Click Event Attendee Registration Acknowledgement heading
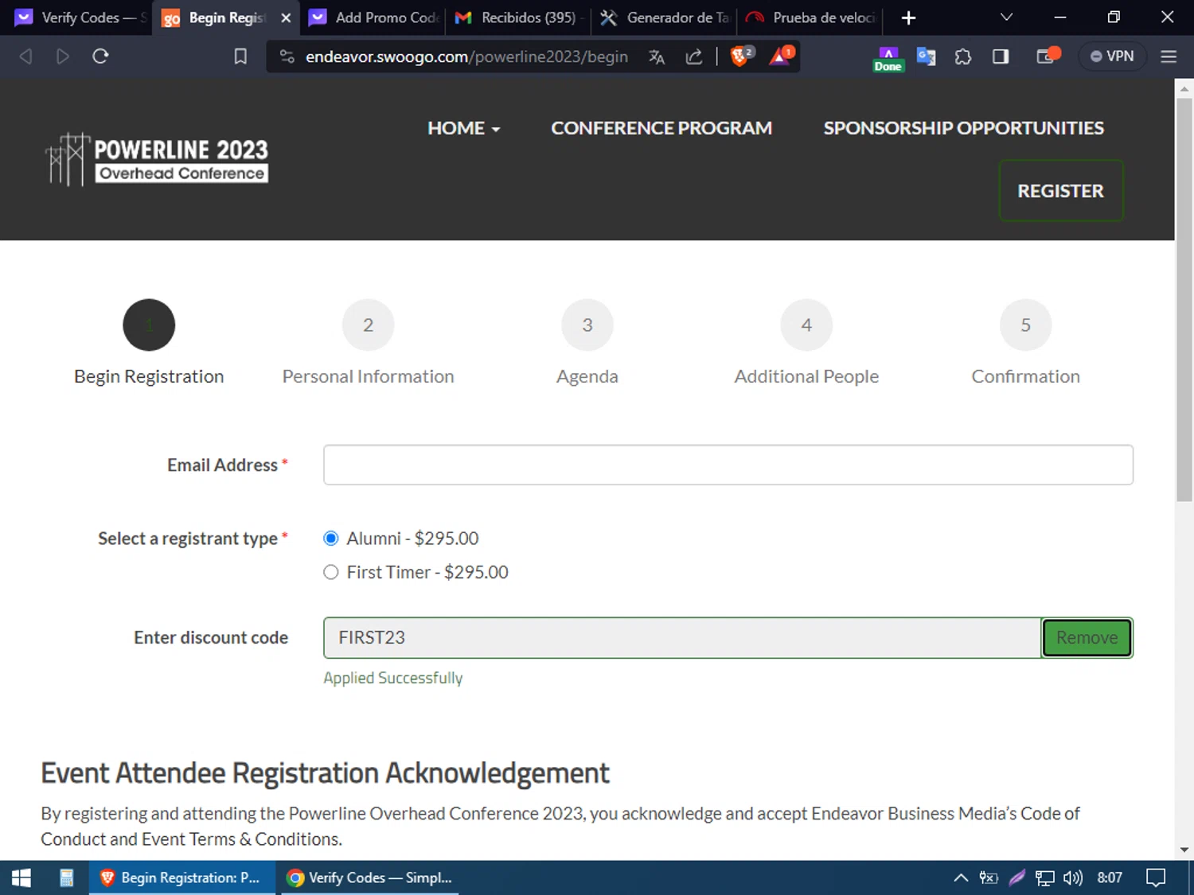 (x=325, y=772)
